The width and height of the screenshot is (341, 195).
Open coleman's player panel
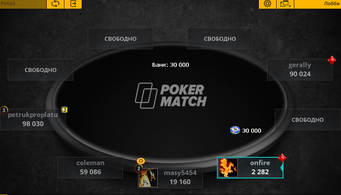pos(90,168)
